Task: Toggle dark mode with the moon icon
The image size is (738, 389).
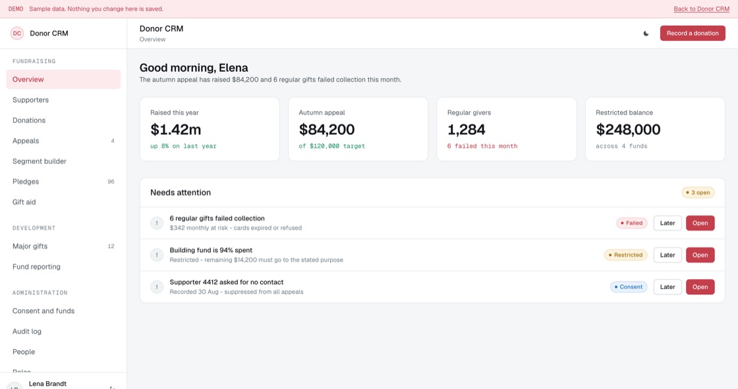Action: click(x=646, y=34)
